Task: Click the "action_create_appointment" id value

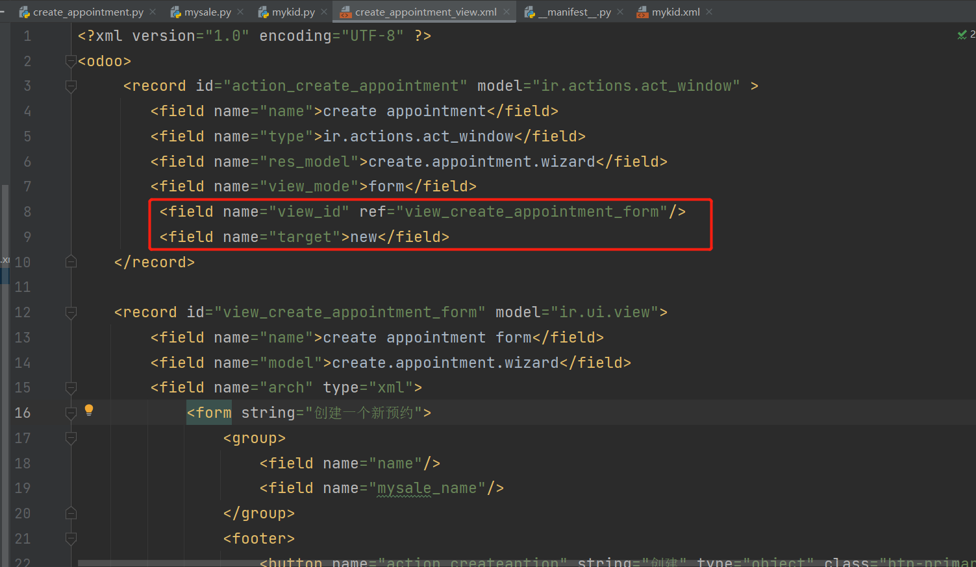Action: pos(345,86)
